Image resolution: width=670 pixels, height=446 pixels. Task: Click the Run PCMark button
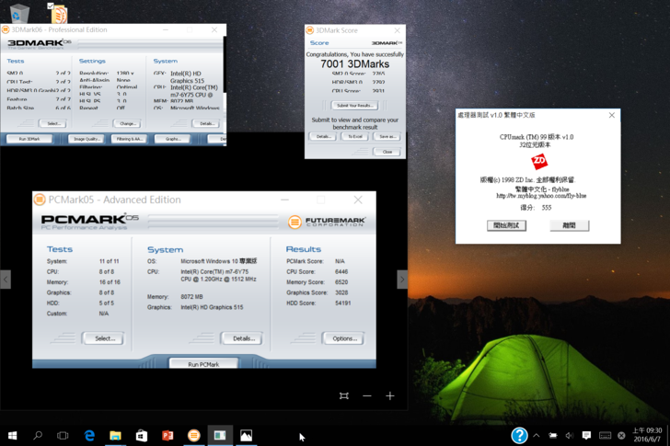coord(203,364)
